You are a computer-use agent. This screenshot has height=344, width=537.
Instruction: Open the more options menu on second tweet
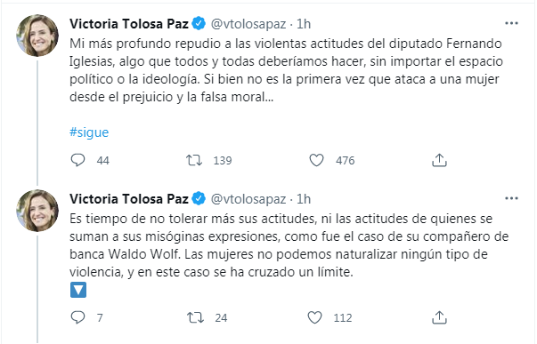511,198
